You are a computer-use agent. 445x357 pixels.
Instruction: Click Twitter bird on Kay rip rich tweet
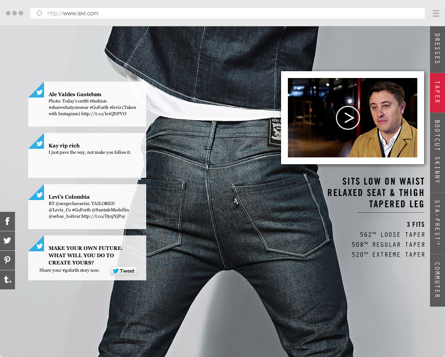click(x=39, y=143)
